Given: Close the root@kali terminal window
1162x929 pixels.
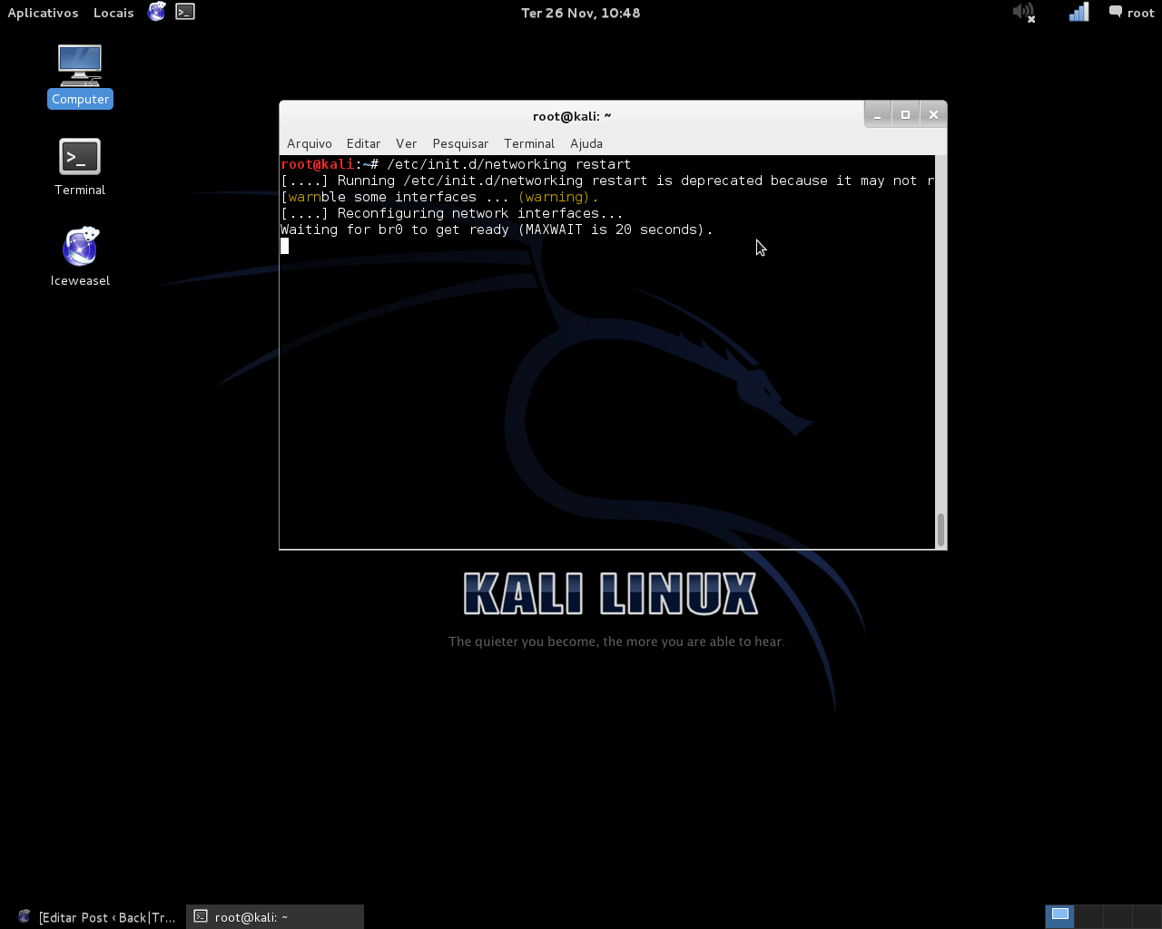Looking at the screenshot, I should (x=933, y=114).
